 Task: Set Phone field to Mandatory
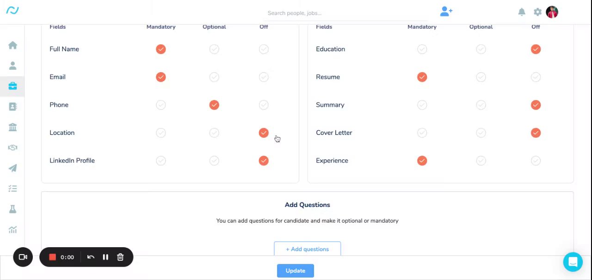click(161, 105)
